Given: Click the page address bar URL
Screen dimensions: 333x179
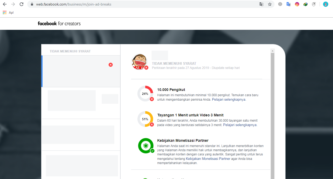Looking at the screenshot, I should (74, 4).
